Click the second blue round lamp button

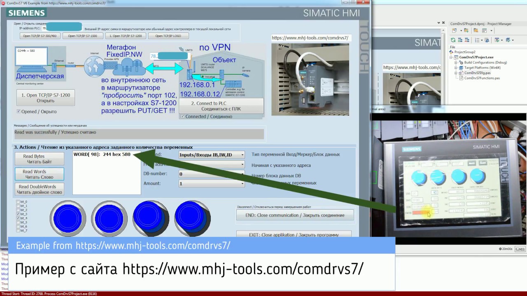tap(109, 218)
